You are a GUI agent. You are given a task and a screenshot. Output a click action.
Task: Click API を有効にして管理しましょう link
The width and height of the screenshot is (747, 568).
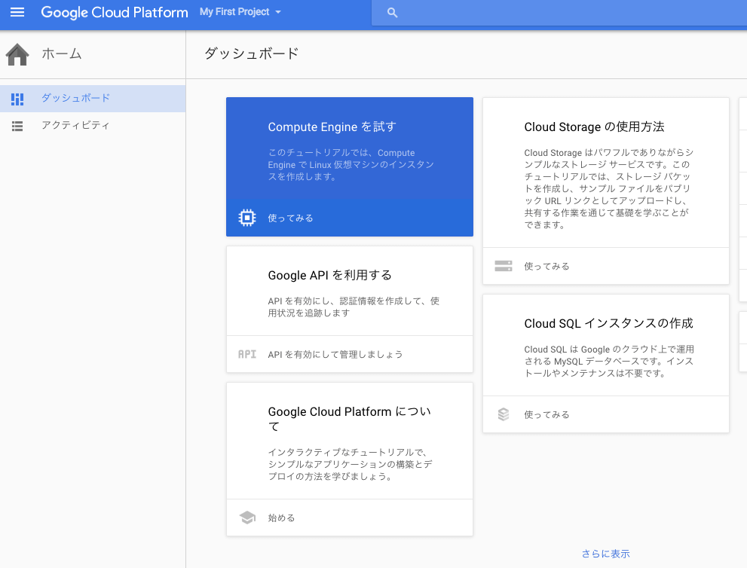point(335,354)
